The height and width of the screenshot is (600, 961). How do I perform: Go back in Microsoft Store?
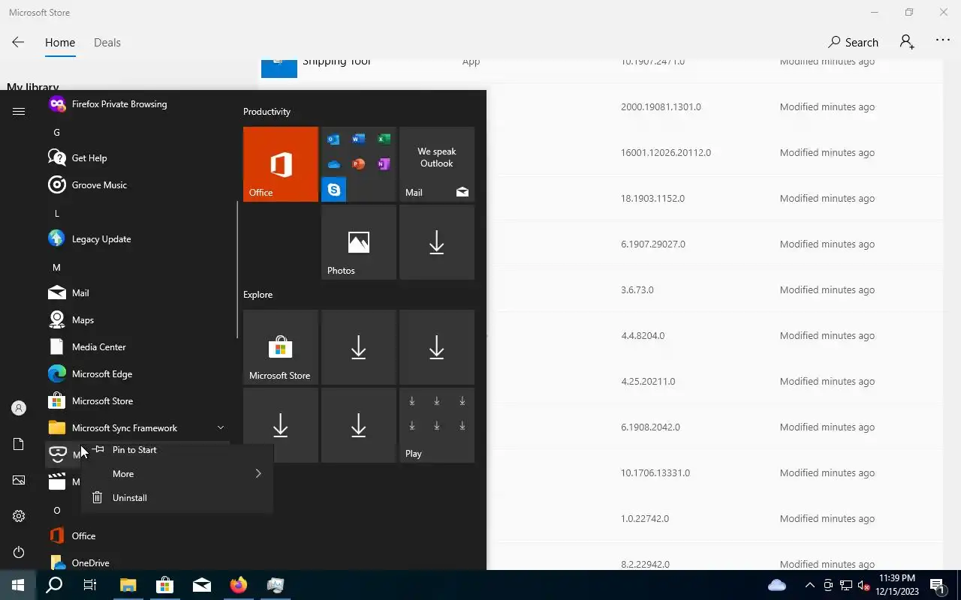click(18, 43)
